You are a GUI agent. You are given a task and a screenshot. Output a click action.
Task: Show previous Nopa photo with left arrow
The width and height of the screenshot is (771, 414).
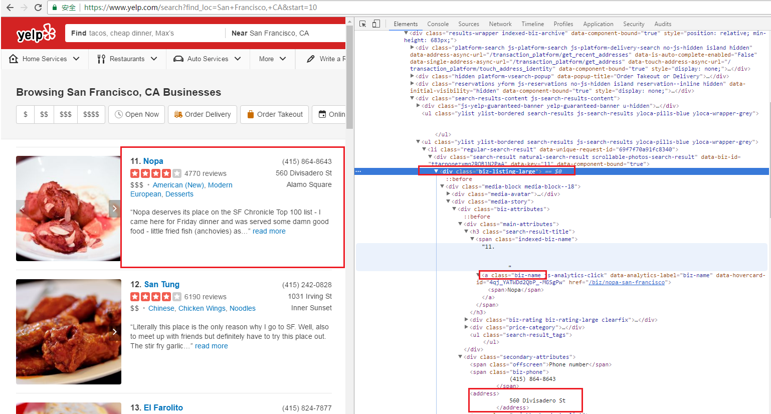click(x=22, y=209)
